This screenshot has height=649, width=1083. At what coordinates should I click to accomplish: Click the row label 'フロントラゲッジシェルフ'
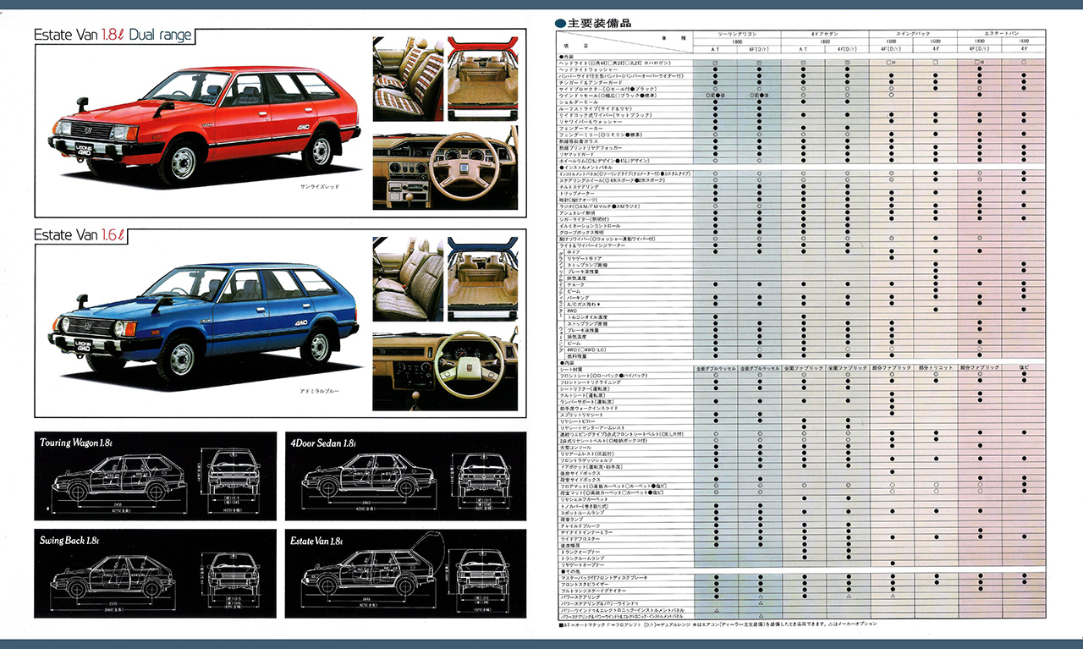point(588,460)
